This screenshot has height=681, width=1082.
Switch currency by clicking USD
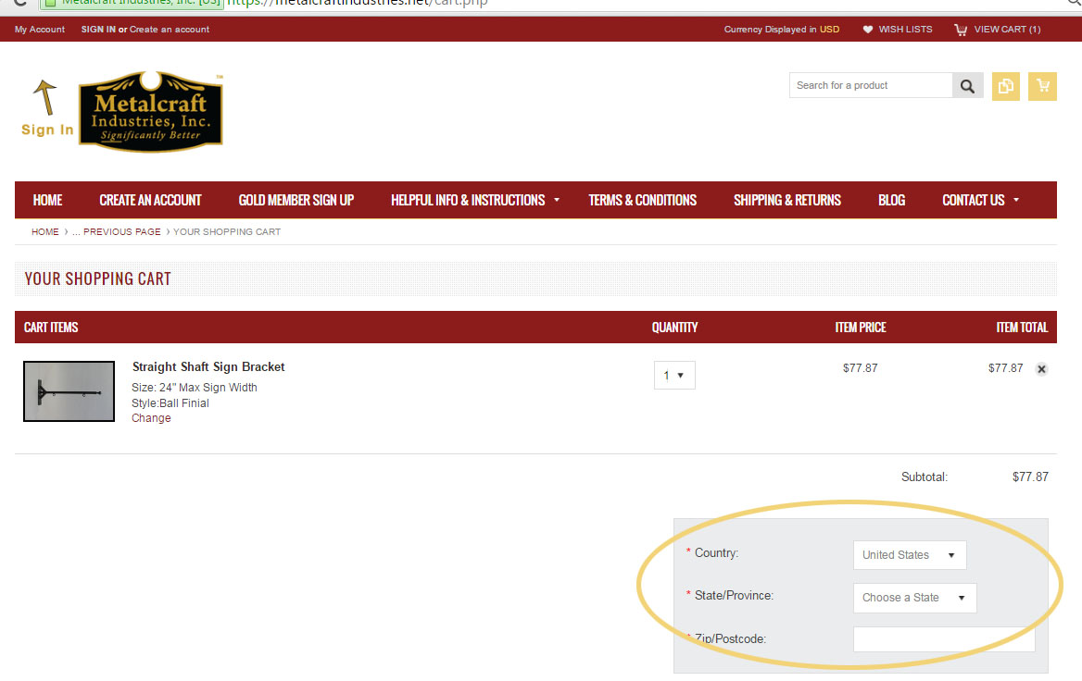829,30
